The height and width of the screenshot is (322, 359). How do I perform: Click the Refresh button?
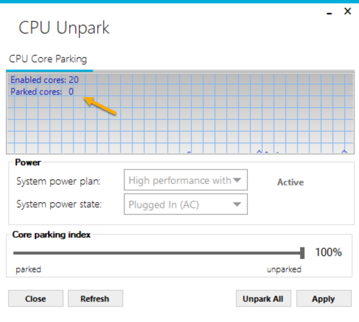tap(95, 299)
